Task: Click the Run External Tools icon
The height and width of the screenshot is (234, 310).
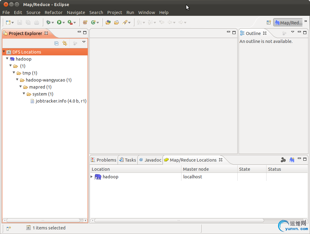Action: click(x=70, y=23)
